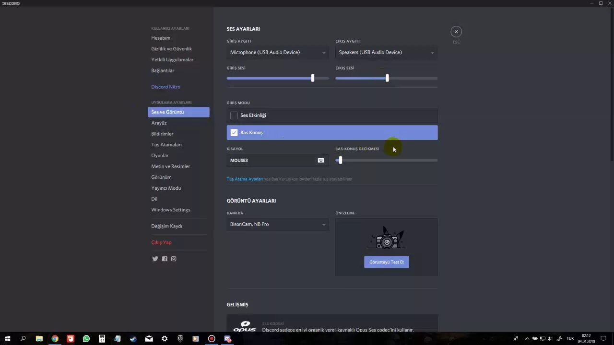Screen dimensions: 614x345
Task: Click the Opus codec logo
Action: [245, 326]
